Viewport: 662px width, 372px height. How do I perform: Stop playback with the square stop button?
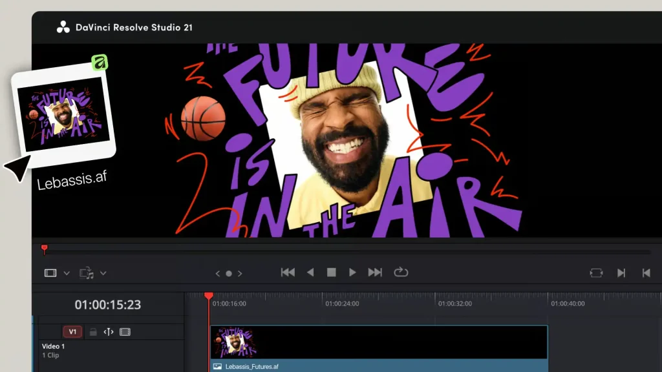[331, 273]
